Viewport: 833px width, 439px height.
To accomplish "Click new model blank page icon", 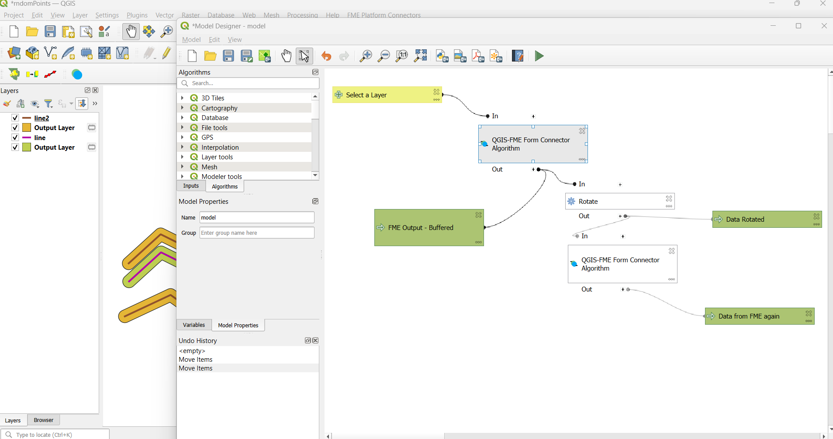I will click(192, 56).
